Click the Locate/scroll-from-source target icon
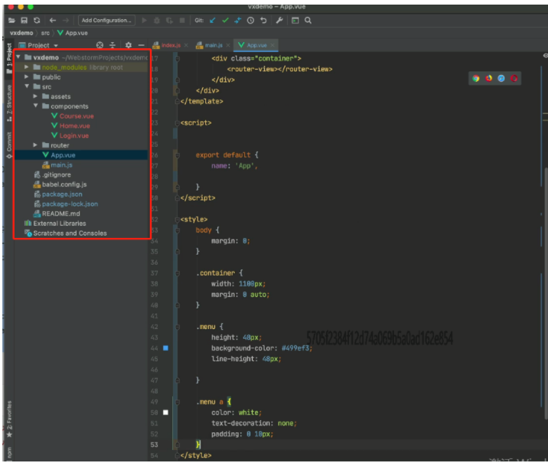 point(100,45)
